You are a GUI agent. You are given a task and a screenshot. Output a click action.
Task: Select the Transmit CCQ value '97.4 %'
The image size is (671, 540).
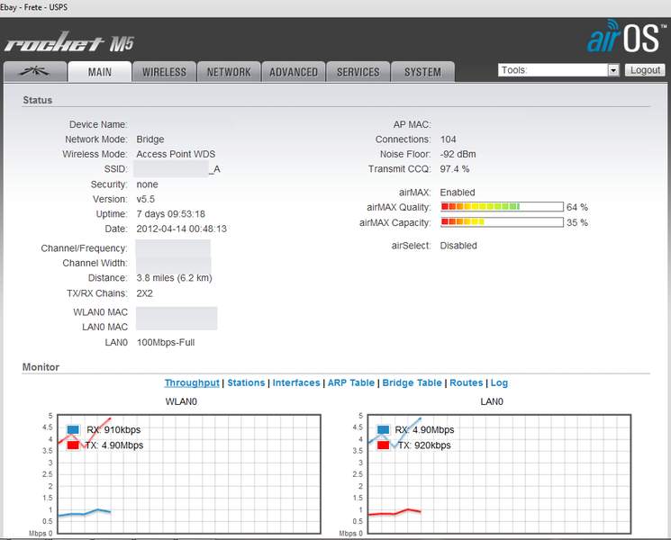455,169
